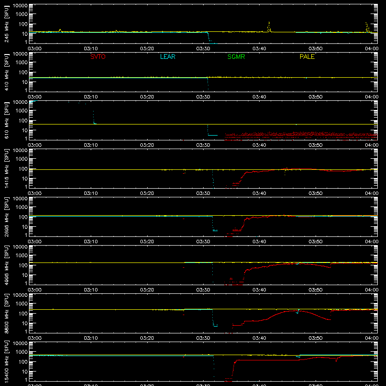Click 03:40 tick label under 245 MHz plot
The width and height of the screenshot is (386, 386).
[259, 49]
